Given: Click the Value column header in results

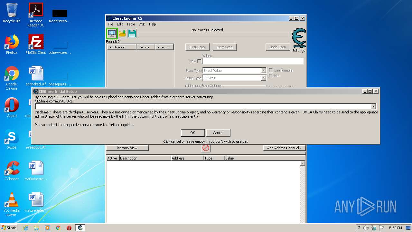Looking at the screenshot, I should coord(146,47).
